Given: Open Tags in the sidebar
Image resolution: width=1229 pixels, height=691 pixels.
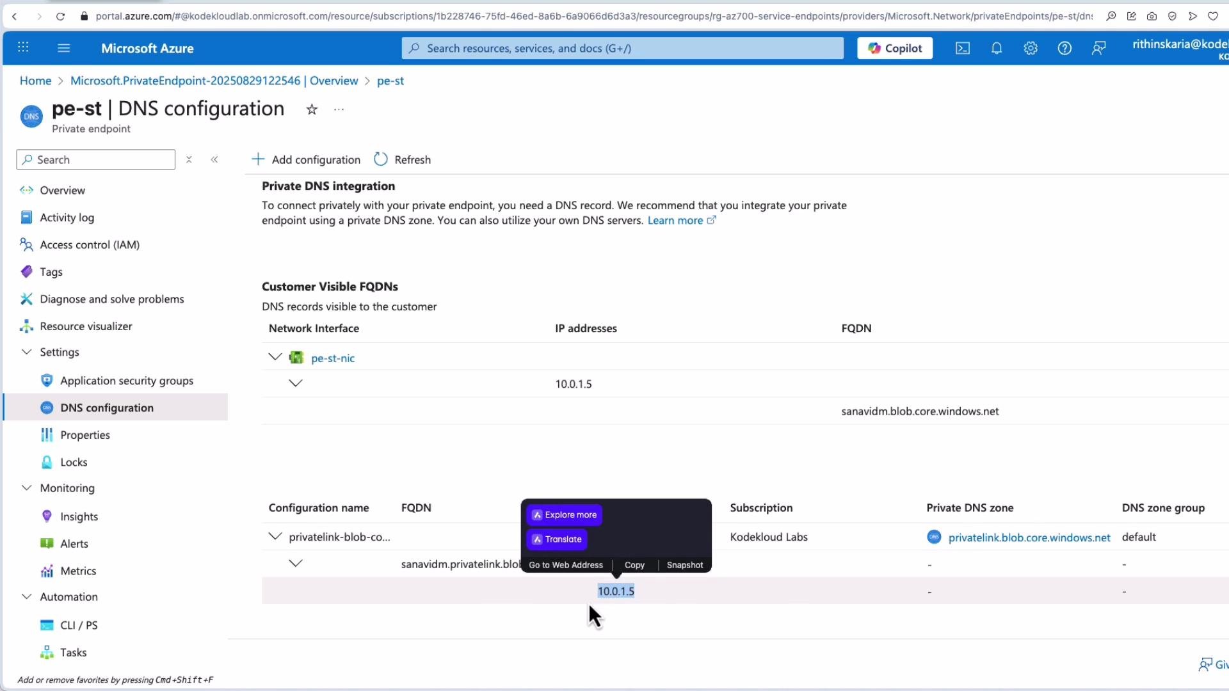Looking at the screenshot, I should pos(51,272).
